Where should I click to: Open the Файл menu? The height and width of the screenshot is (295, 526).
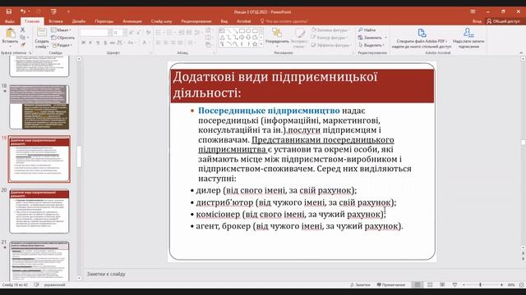(x=10, y=21)
